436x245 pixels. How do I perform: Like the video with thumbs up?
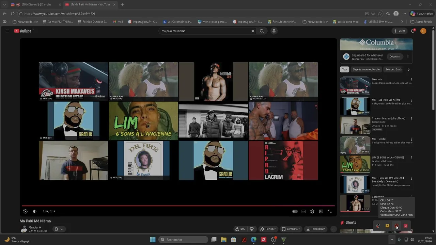240,229
